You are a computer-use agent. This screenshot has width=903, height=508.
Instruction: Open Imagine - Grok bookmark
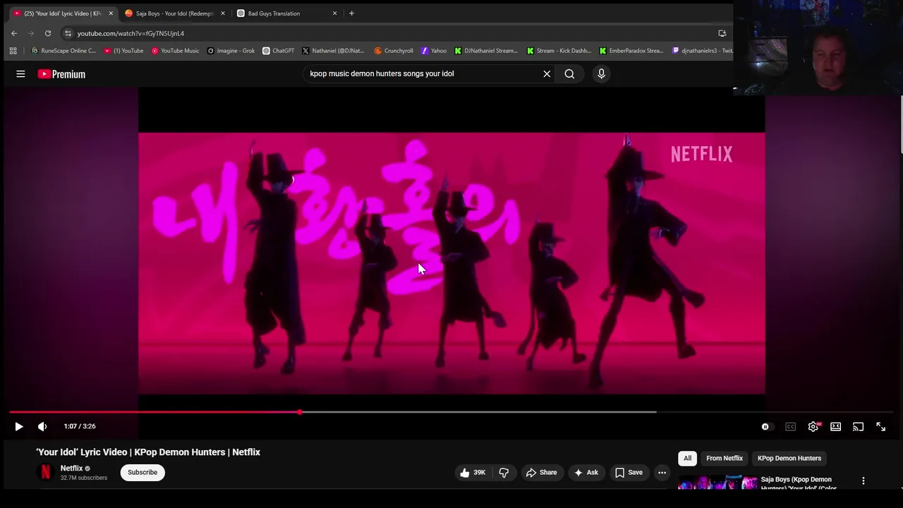click(231, 51)
